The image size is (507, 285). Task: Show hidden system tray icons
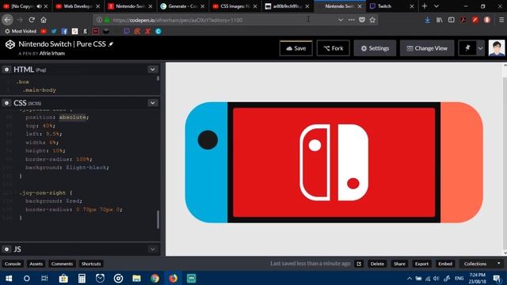(x=410, y=278)
